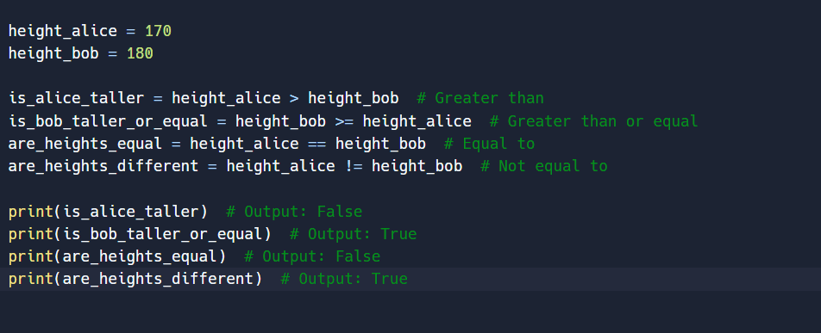Click the greater-than operator in the is_alice_taller line

(x=294, y=98)
